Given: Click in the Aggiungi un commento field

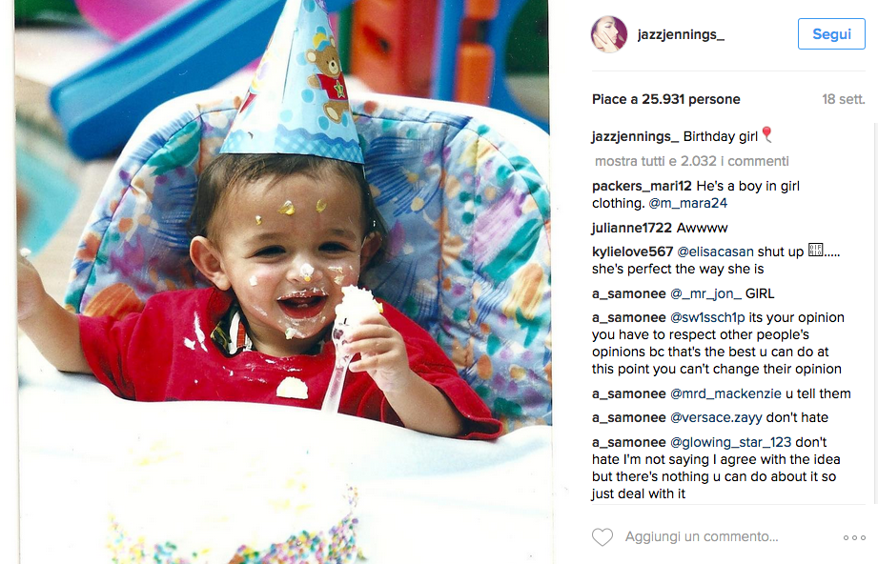Looking at the screenshot, I should pyautogui.click(x=702, y=536).
